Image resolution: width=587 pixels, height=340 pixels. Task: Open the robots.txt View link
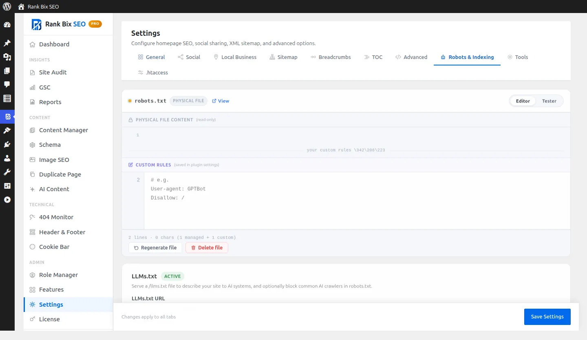[221, 101]
